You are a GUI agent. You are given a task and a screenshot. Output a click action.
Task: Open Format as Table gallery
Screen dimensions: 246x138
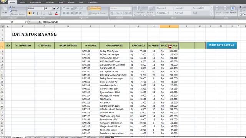pyautogui.click(x=150, y=11)
